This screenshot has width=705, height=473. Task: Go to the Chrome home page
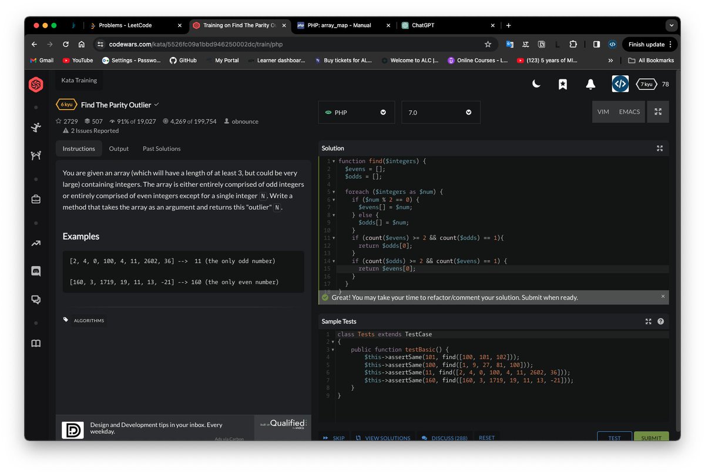tap(82, 44)
